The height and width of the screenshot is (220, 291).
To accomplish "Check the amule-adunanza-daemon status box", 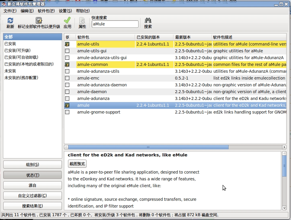I will [67, 85].
